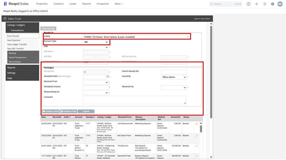Click the Comment text area
286x160 pixels.
click(x=134, y=100)
